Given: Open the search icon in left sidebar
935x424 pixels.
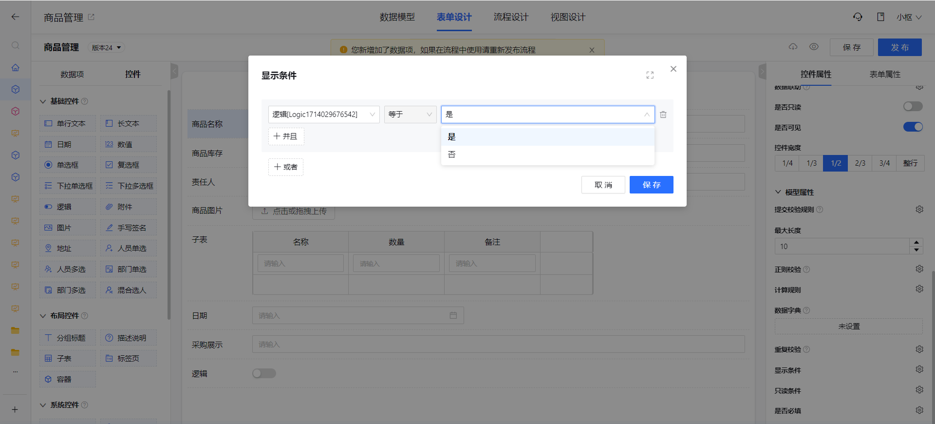Looking at the screenshot, I should (x=15, y=45).
